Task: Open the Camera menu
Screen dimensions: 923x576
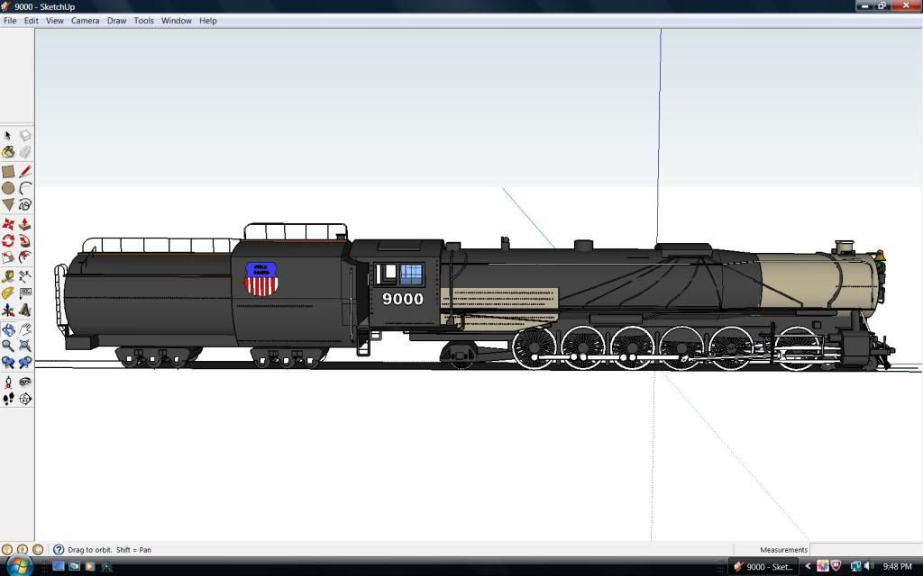Action: coord(86,21)
